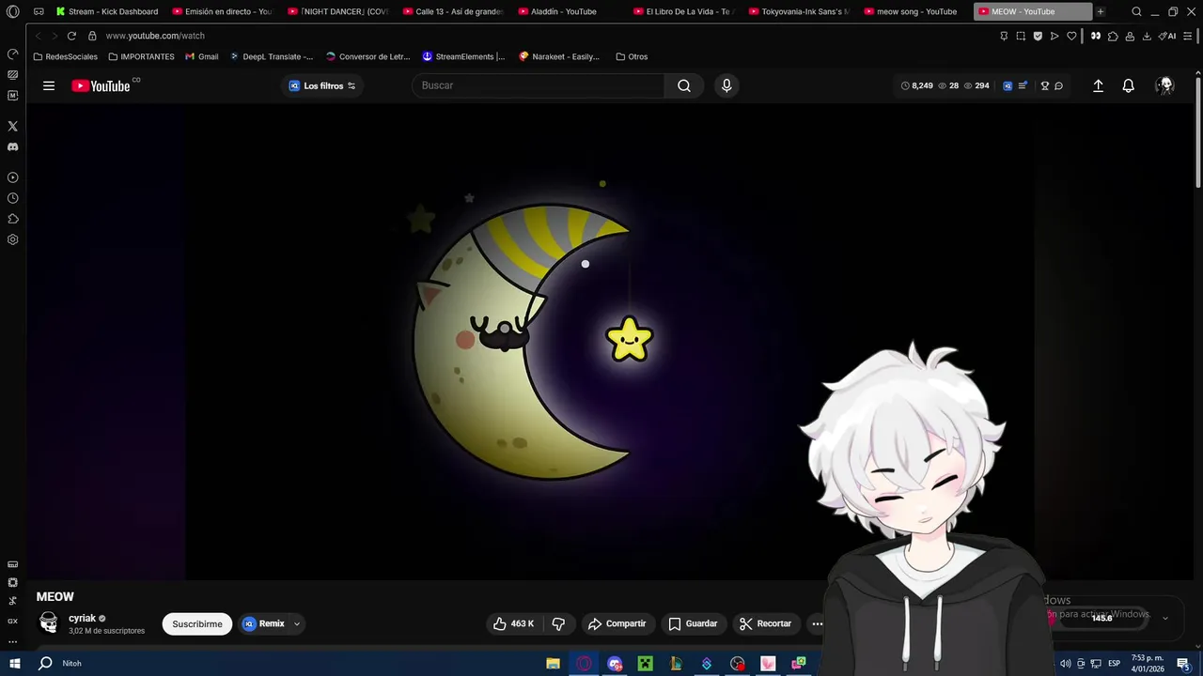The image size is (1203, 676).
Task: Open the IMPORTANTES bookmark folder
Action: (x=141, y=56)
